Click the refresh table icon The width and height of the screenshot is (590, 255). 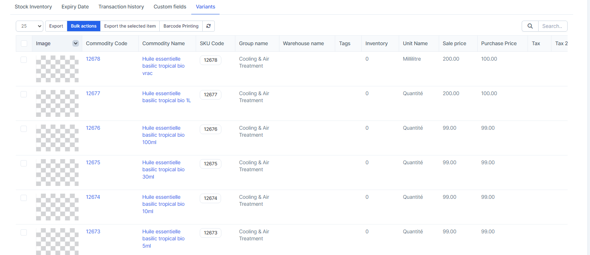pos(209,26)
